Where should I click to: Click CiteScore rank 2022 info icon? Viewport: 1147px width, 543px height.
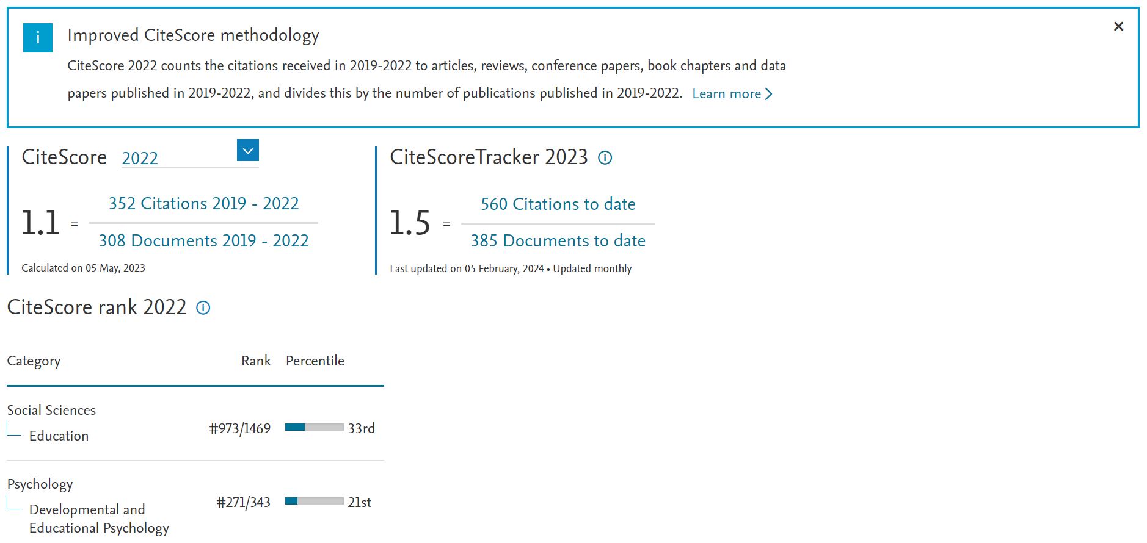[203, 307]
